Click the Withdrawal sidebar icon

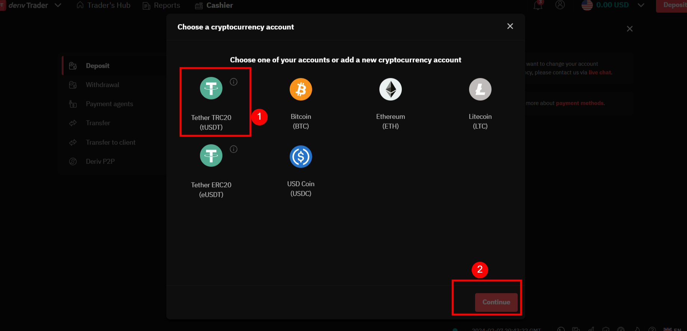click(x=73, y=85)
